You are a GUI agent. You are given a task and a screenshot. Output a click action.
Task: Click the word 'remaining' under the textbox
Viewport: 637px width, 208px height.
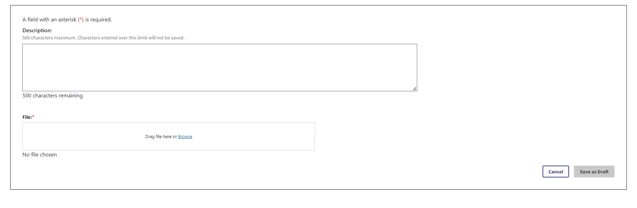coord(70,96)
